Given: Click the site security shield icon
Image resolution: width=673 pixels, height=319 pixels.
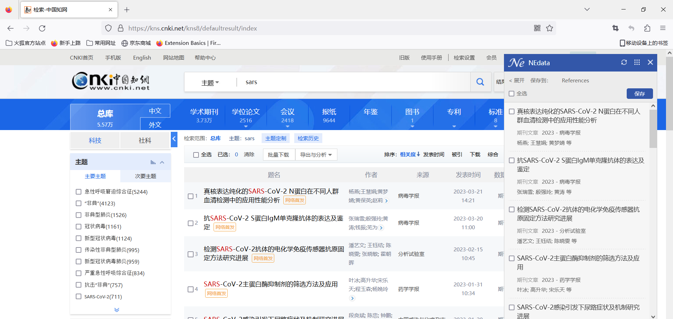Looking at the screenshot, I should tap(108, 28).
